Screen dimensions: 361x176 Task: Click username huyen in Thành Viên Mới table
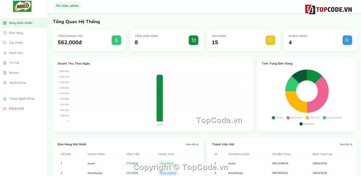pyautogui.click(x=232, y=163)
